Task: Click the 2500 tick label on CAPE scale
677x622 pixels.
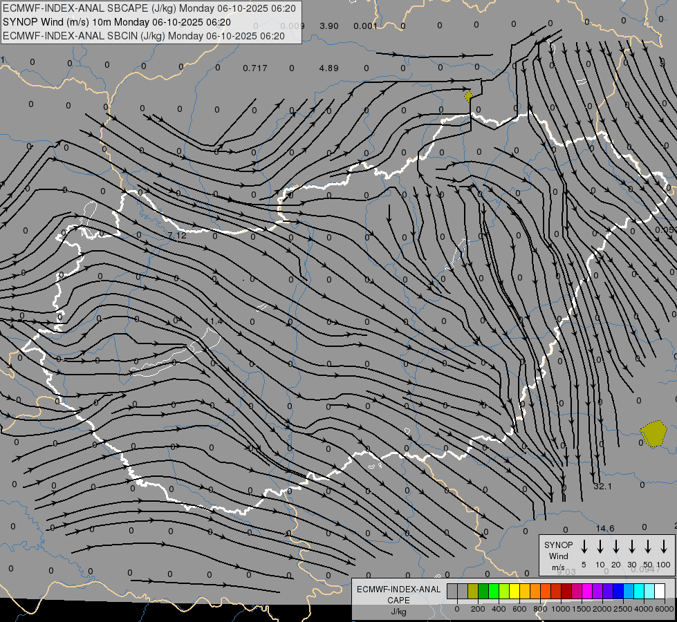Action: click(x=623, y=610)
